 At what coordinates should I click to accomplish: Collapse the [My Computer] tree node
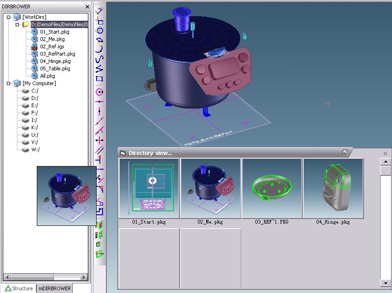click(8, 83)
